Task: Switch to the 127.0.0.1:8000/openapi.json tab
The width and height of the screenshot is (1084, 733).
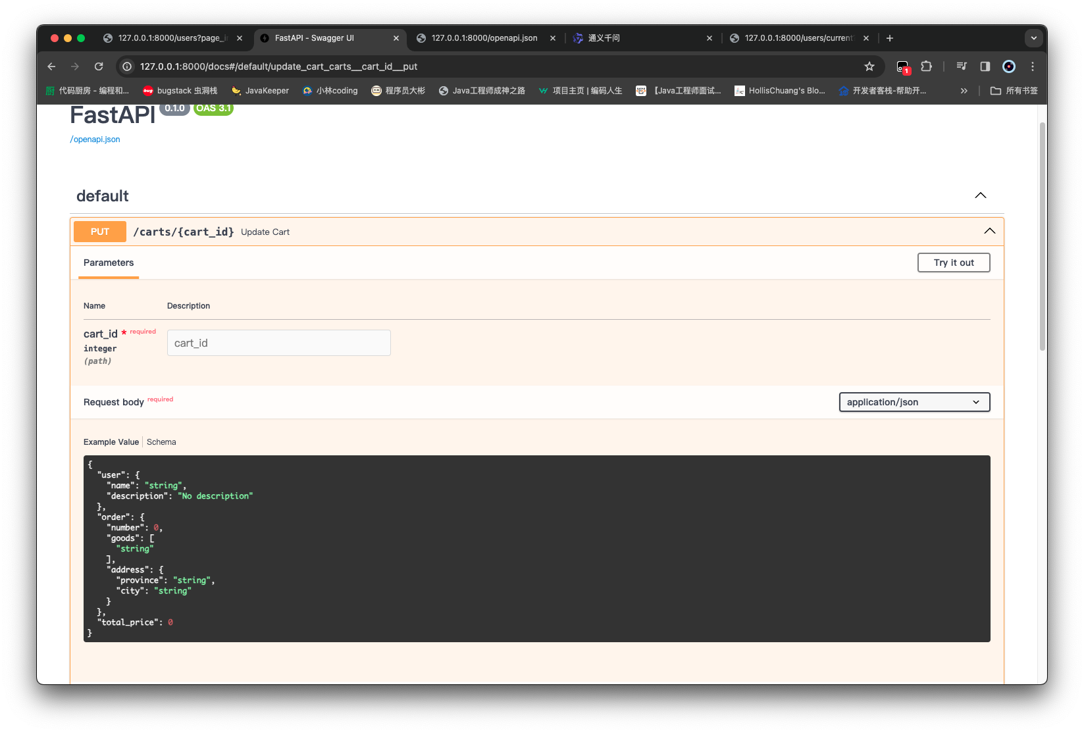Action: pyautogui.click(x=484, y=38)
